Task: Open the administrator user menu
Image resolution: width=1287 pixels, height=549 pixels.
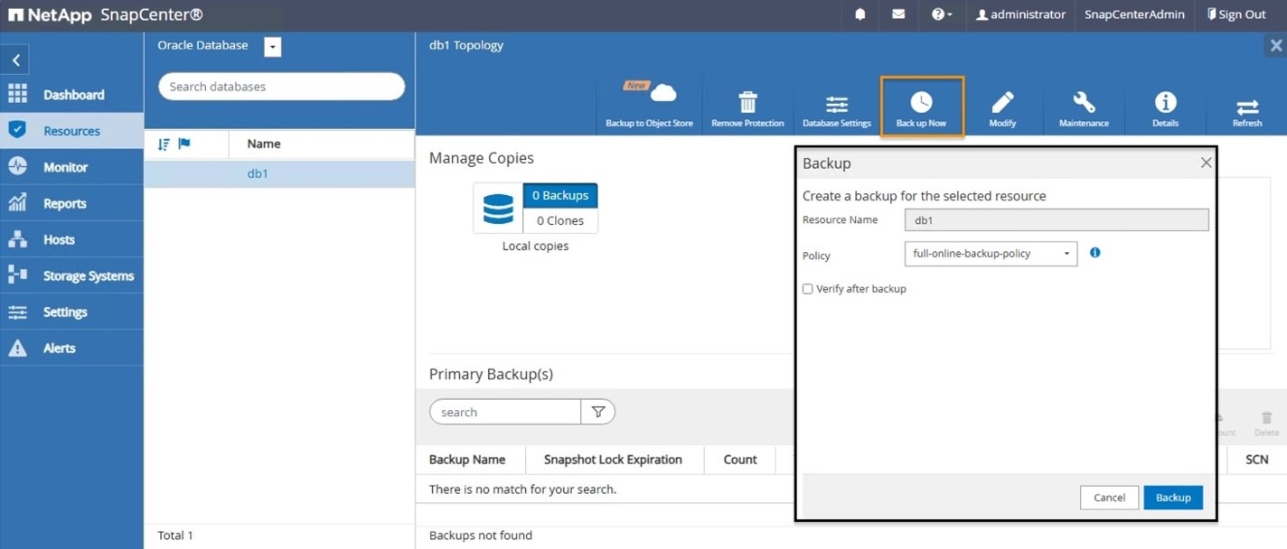Action: [x=1020, y=14]
